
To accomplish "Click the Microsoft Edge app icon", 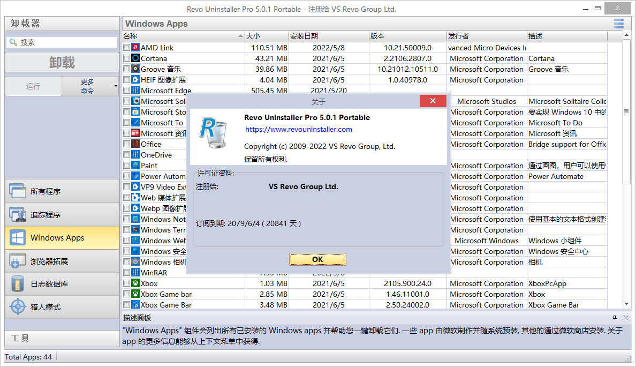I will (135, 91).
